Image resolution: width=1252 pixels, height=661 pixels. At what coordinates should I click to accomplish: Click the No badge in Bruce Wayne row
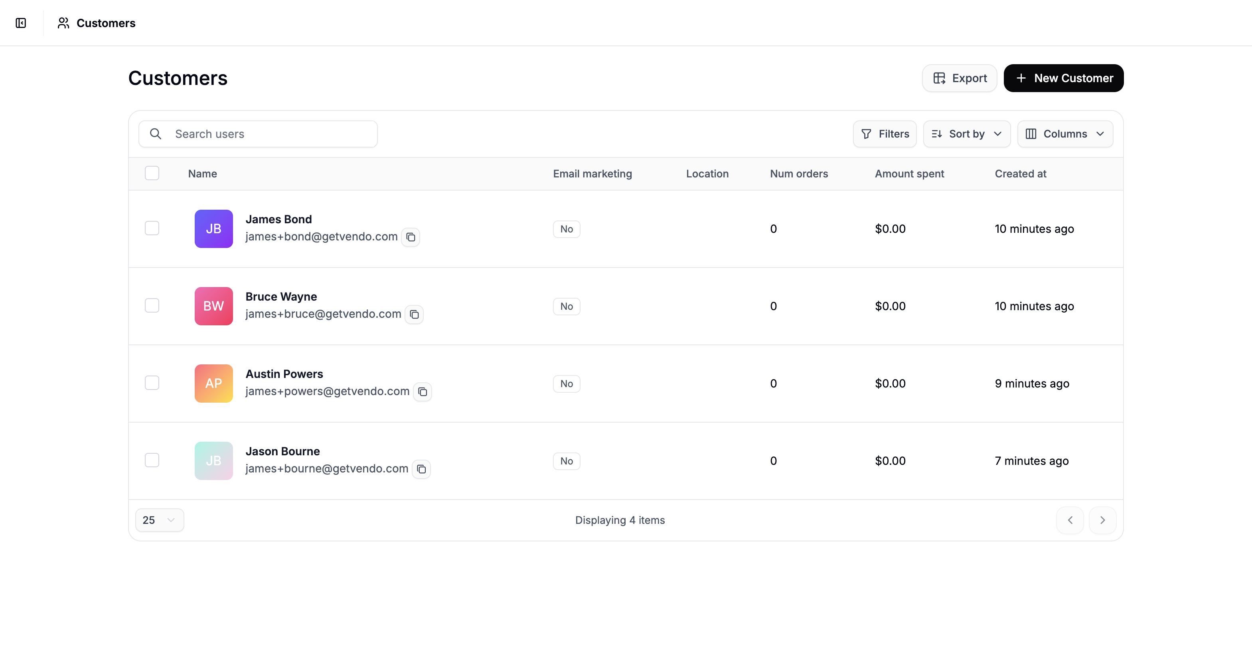567,307
